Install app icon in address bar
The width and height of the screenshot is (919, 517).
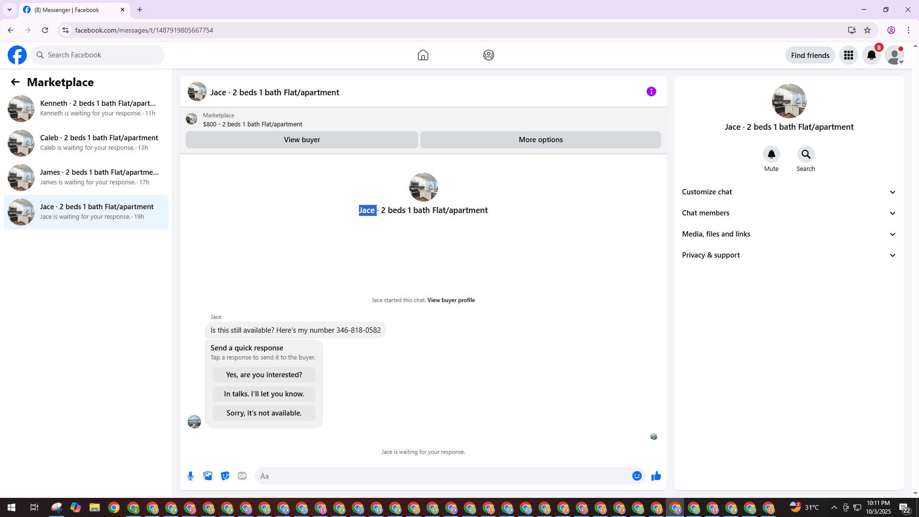click(852, 30)
